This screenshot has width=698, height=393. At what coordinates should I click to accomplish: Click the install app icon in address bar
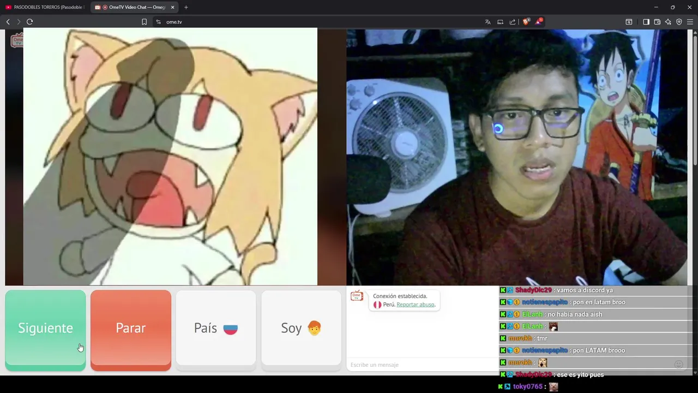[x=500, y=22]
